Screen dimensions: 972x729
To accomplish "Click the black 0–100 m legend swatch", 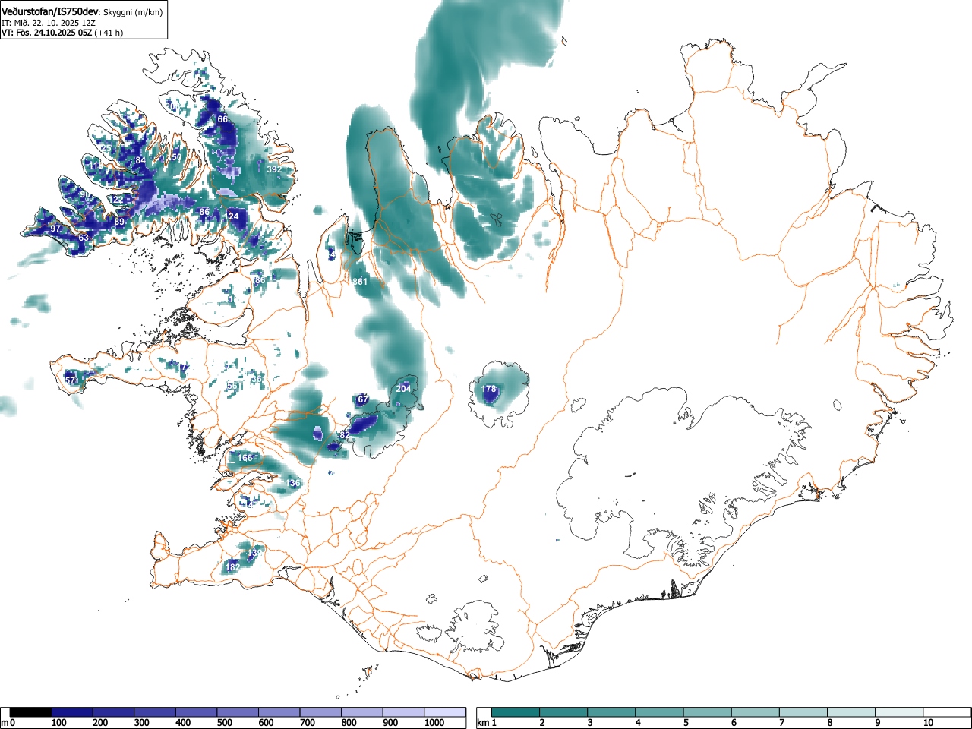I will point(30,712).
